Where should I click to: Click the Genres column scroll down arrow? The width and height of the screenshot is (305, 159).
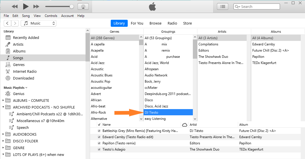tap(141, 119)
